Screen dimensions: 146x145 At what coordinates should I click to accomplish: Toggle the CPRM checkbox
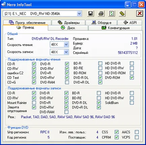(117, 137)
